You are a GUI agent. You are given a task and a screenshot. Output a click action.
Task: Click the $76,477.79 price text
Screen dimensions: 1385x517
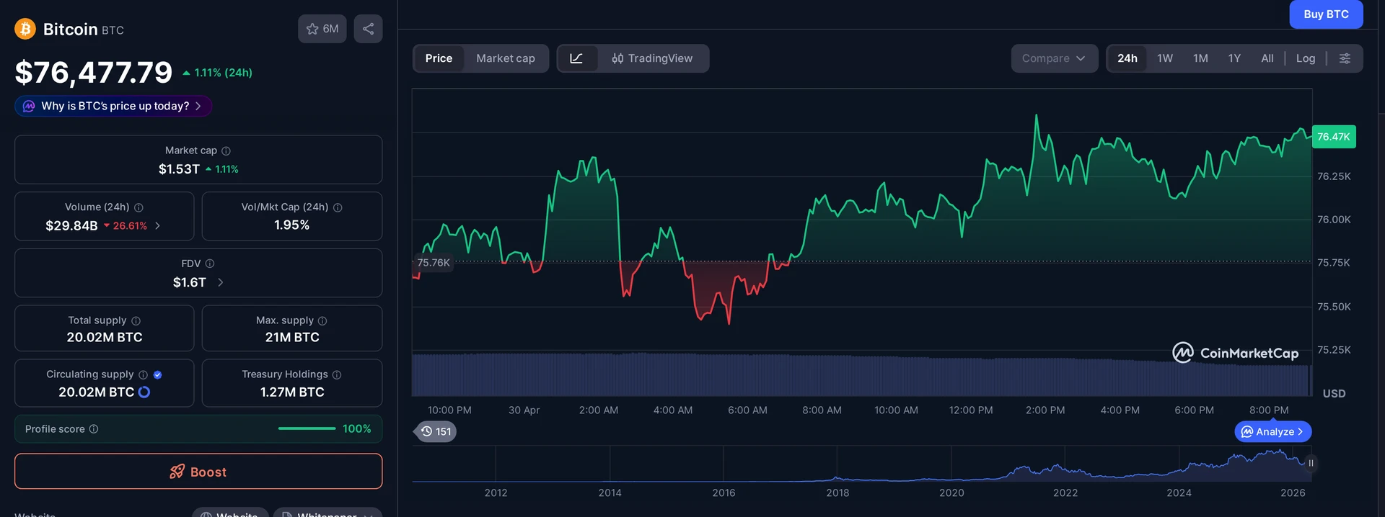click(x=94, y=72)
